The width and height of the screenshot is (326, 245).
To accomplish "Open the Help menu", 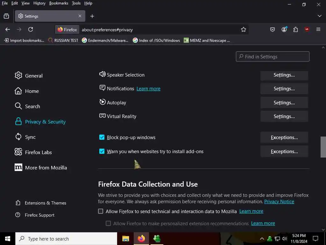I will pyautogui.click(x=88, y=3).
